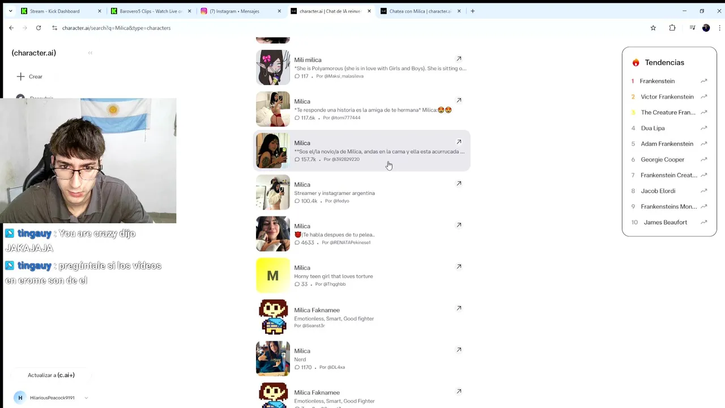The width and height of the screenshot is (725, 408).
Task: Open the browser profile avatar
Action: (706, 28)
